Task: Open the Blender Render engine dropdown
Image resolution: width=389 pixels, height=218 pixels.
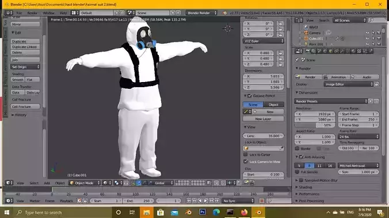Action: coord(202,13)
